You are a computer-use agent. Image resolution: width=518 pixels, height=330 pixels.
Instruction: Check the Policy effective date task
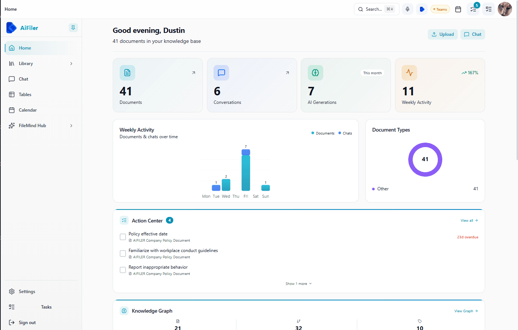coord(123,237)
